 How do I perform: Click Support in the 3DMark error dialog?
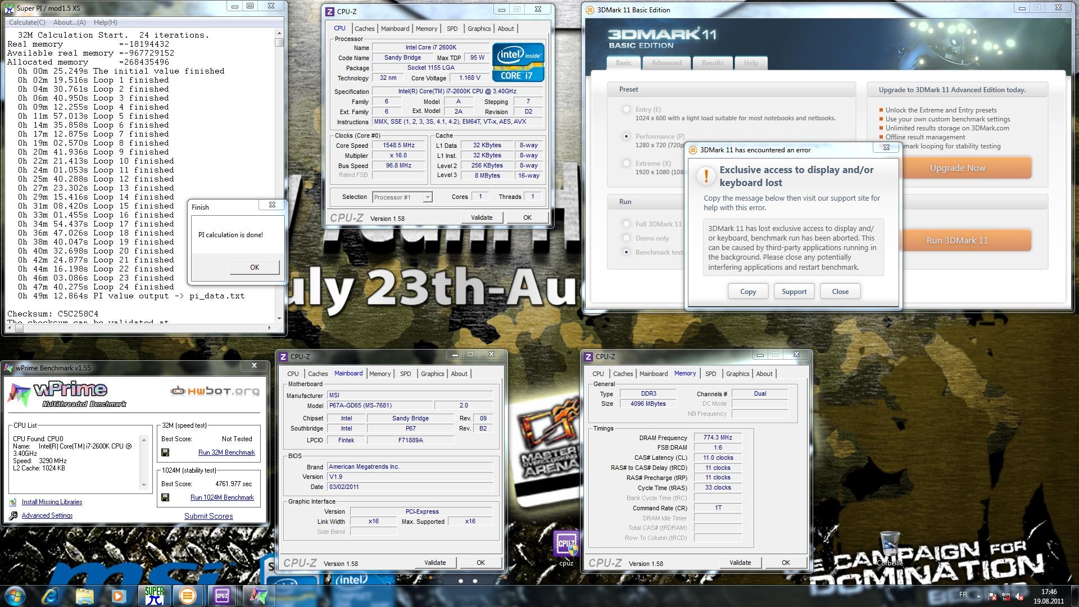coord(794,292)
